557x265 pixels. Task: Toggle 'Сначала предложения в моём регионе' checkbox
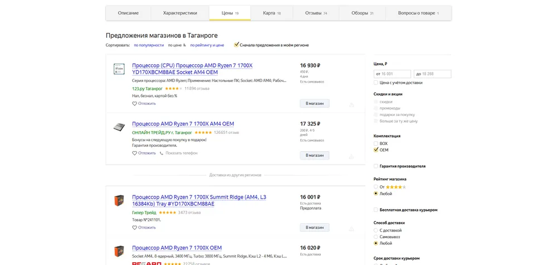[x=237, y=45]
